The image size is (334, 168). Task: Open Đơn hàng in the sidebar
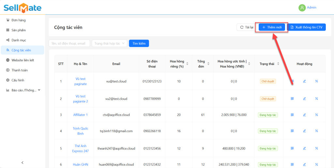[18, 20]
